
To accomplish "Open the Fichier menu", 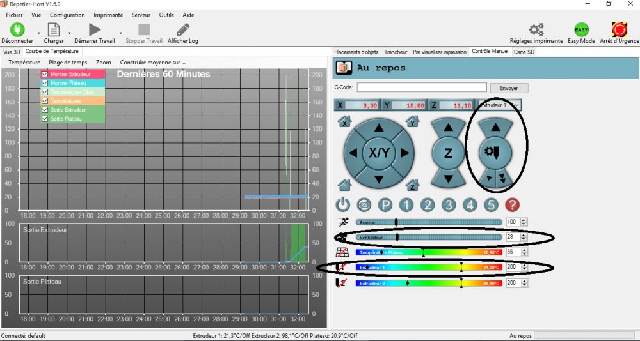I will [x=14, y=15].
